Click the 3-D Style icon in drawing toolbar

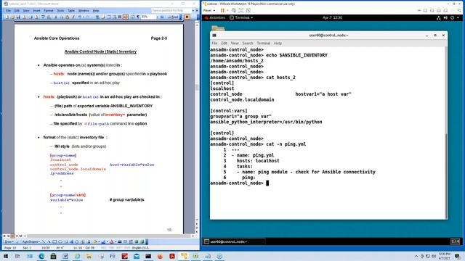click(142, 241)
